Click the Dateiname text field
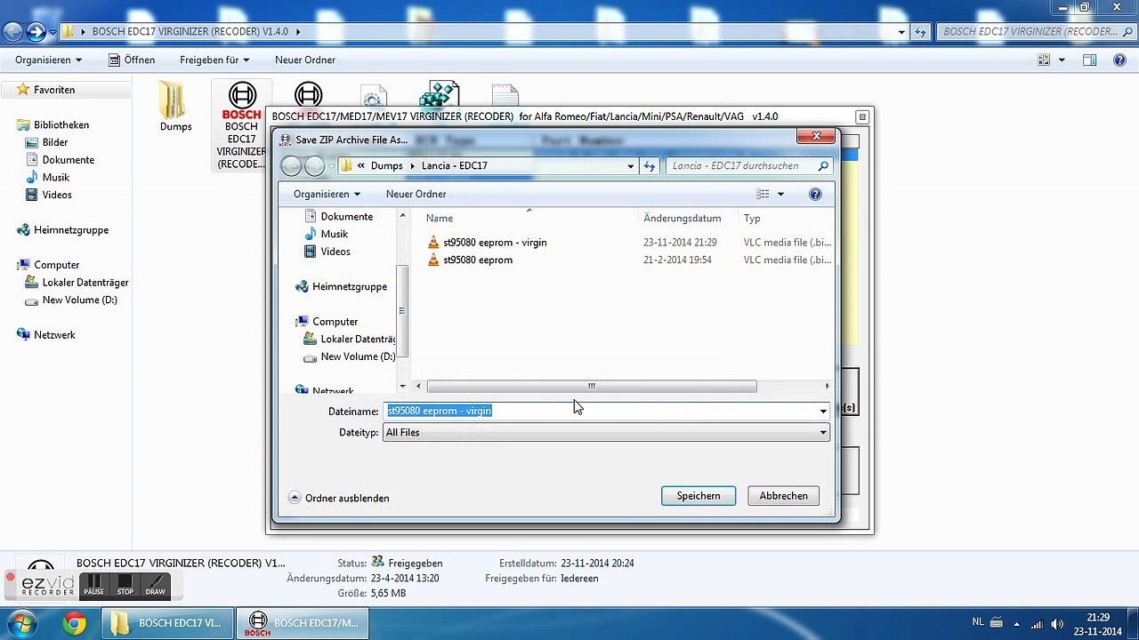Viewport: 1139px width, 640px height. coord(600,411)
